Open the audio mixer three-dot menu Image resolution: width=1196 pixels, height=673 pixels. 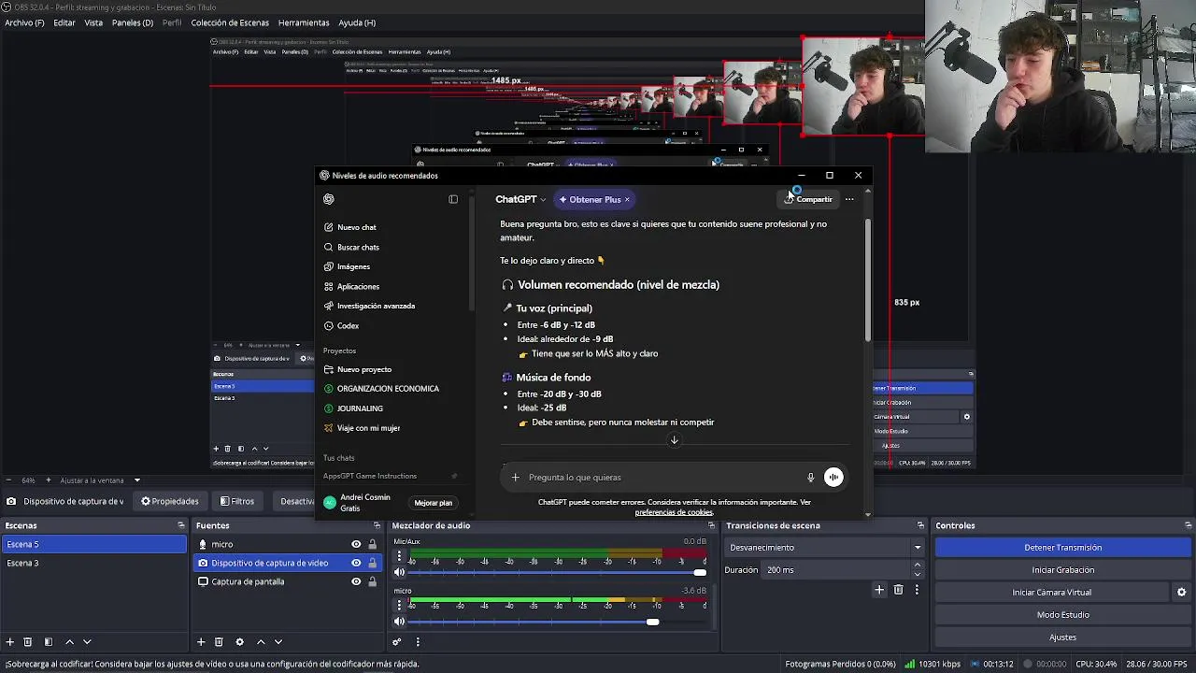click(x=418, y=642)
